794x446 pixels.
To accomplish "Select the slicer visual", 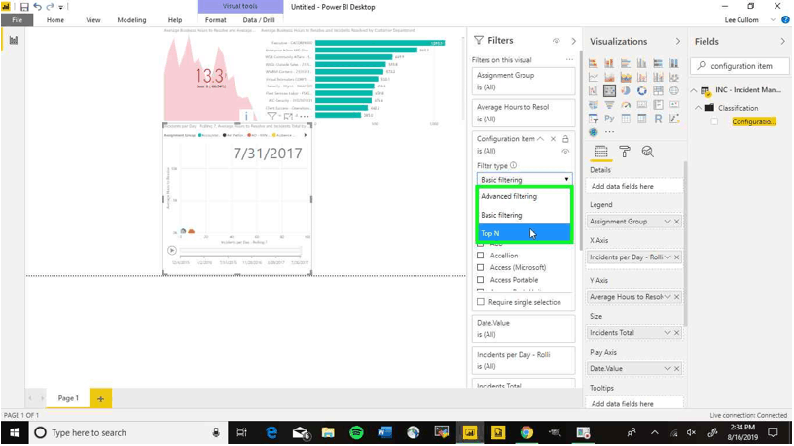I will (x=593, y=119).
